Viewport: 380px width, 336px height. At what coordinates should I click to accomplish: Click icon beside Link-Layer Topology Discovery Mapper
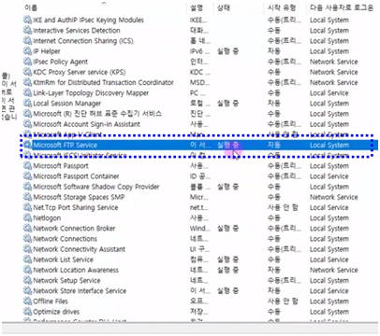pos(27,93)
